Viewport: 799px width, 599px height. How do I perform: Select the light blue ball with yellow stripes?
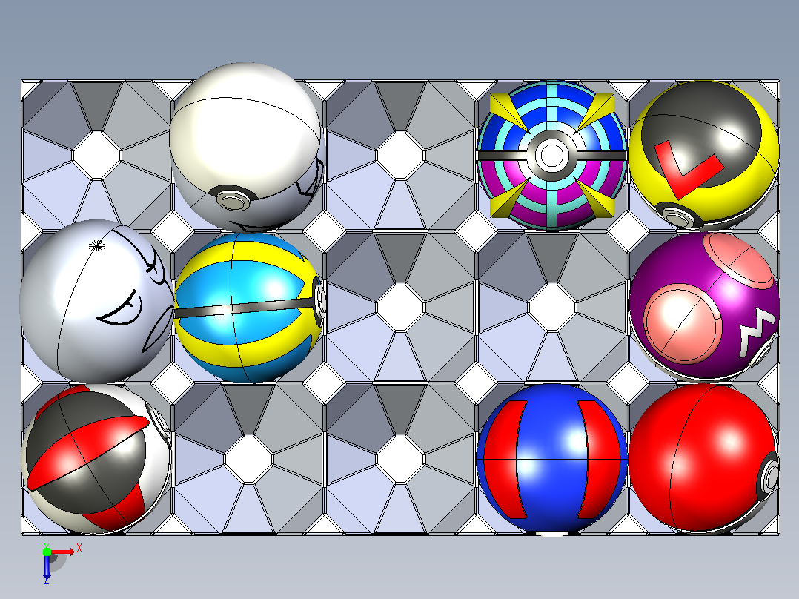point(249,308)
